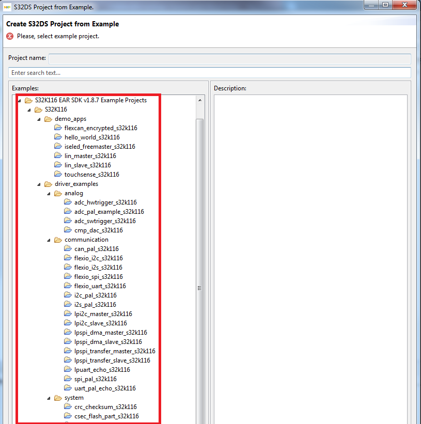This screenshot has height=424, width=421.
Task: Select the cmp_dac_s32k116 example label
Action: (x=99, y=230)
